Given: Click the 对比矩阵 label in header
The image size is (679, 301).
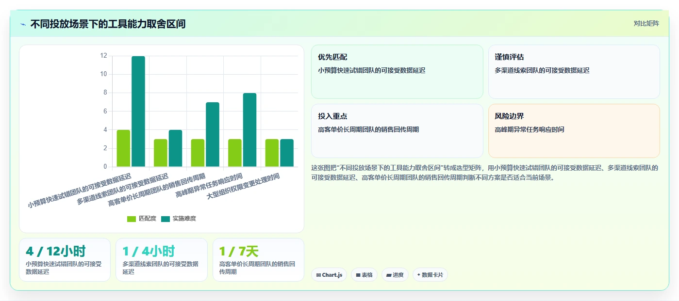Looking at the screenshot, I should 646,23.
